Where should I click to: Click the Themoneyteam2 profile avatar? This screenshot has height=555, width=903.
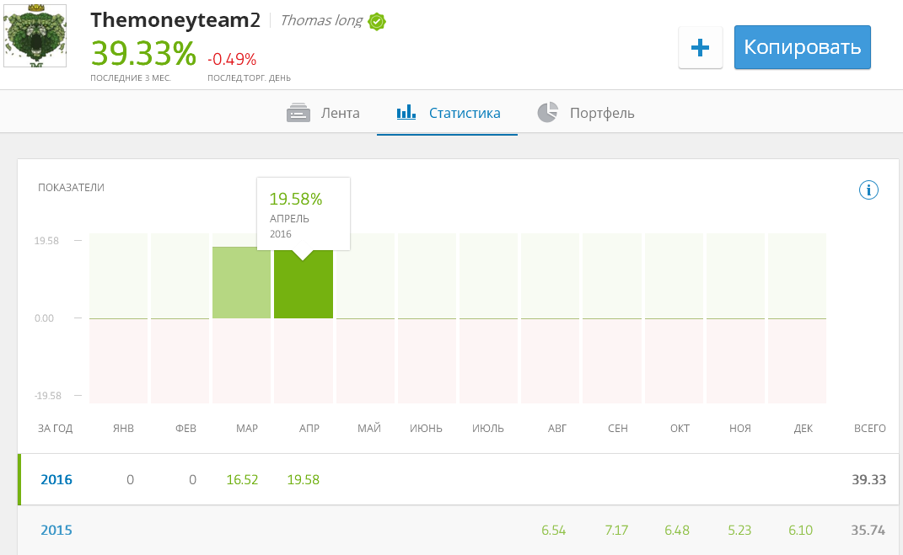pos(35,36)
